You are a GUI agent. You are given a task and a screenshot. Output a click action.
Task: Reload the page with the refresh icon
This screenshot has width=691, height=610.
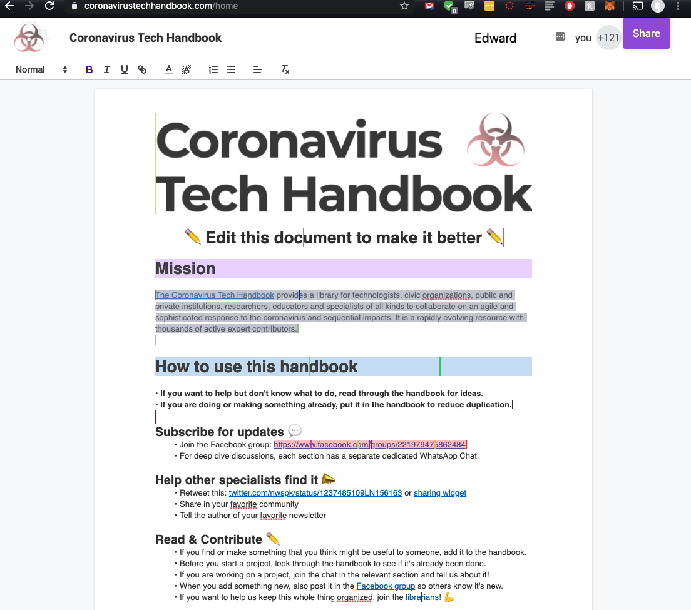point(49,7)
